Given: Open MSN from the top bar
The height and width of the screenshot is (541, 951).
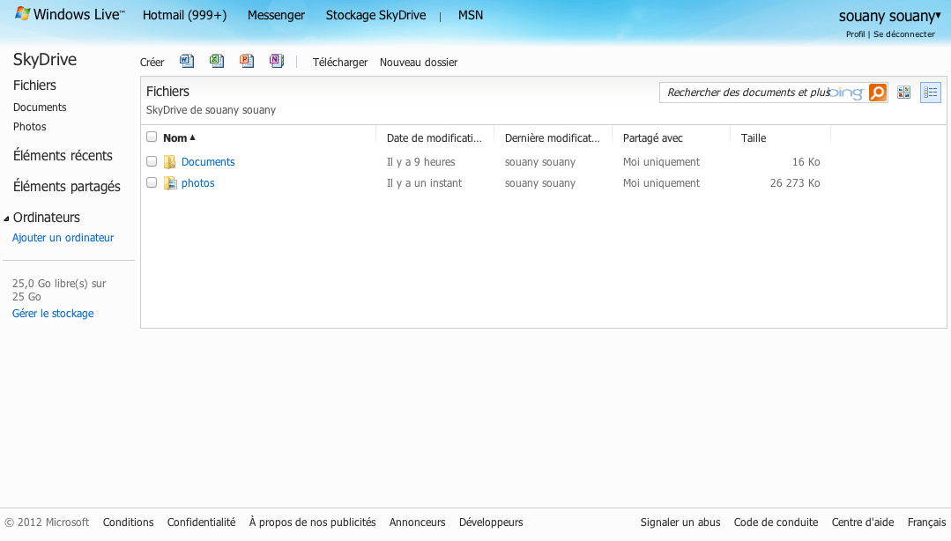Looking at the screenshot, I should click(471, 15).
